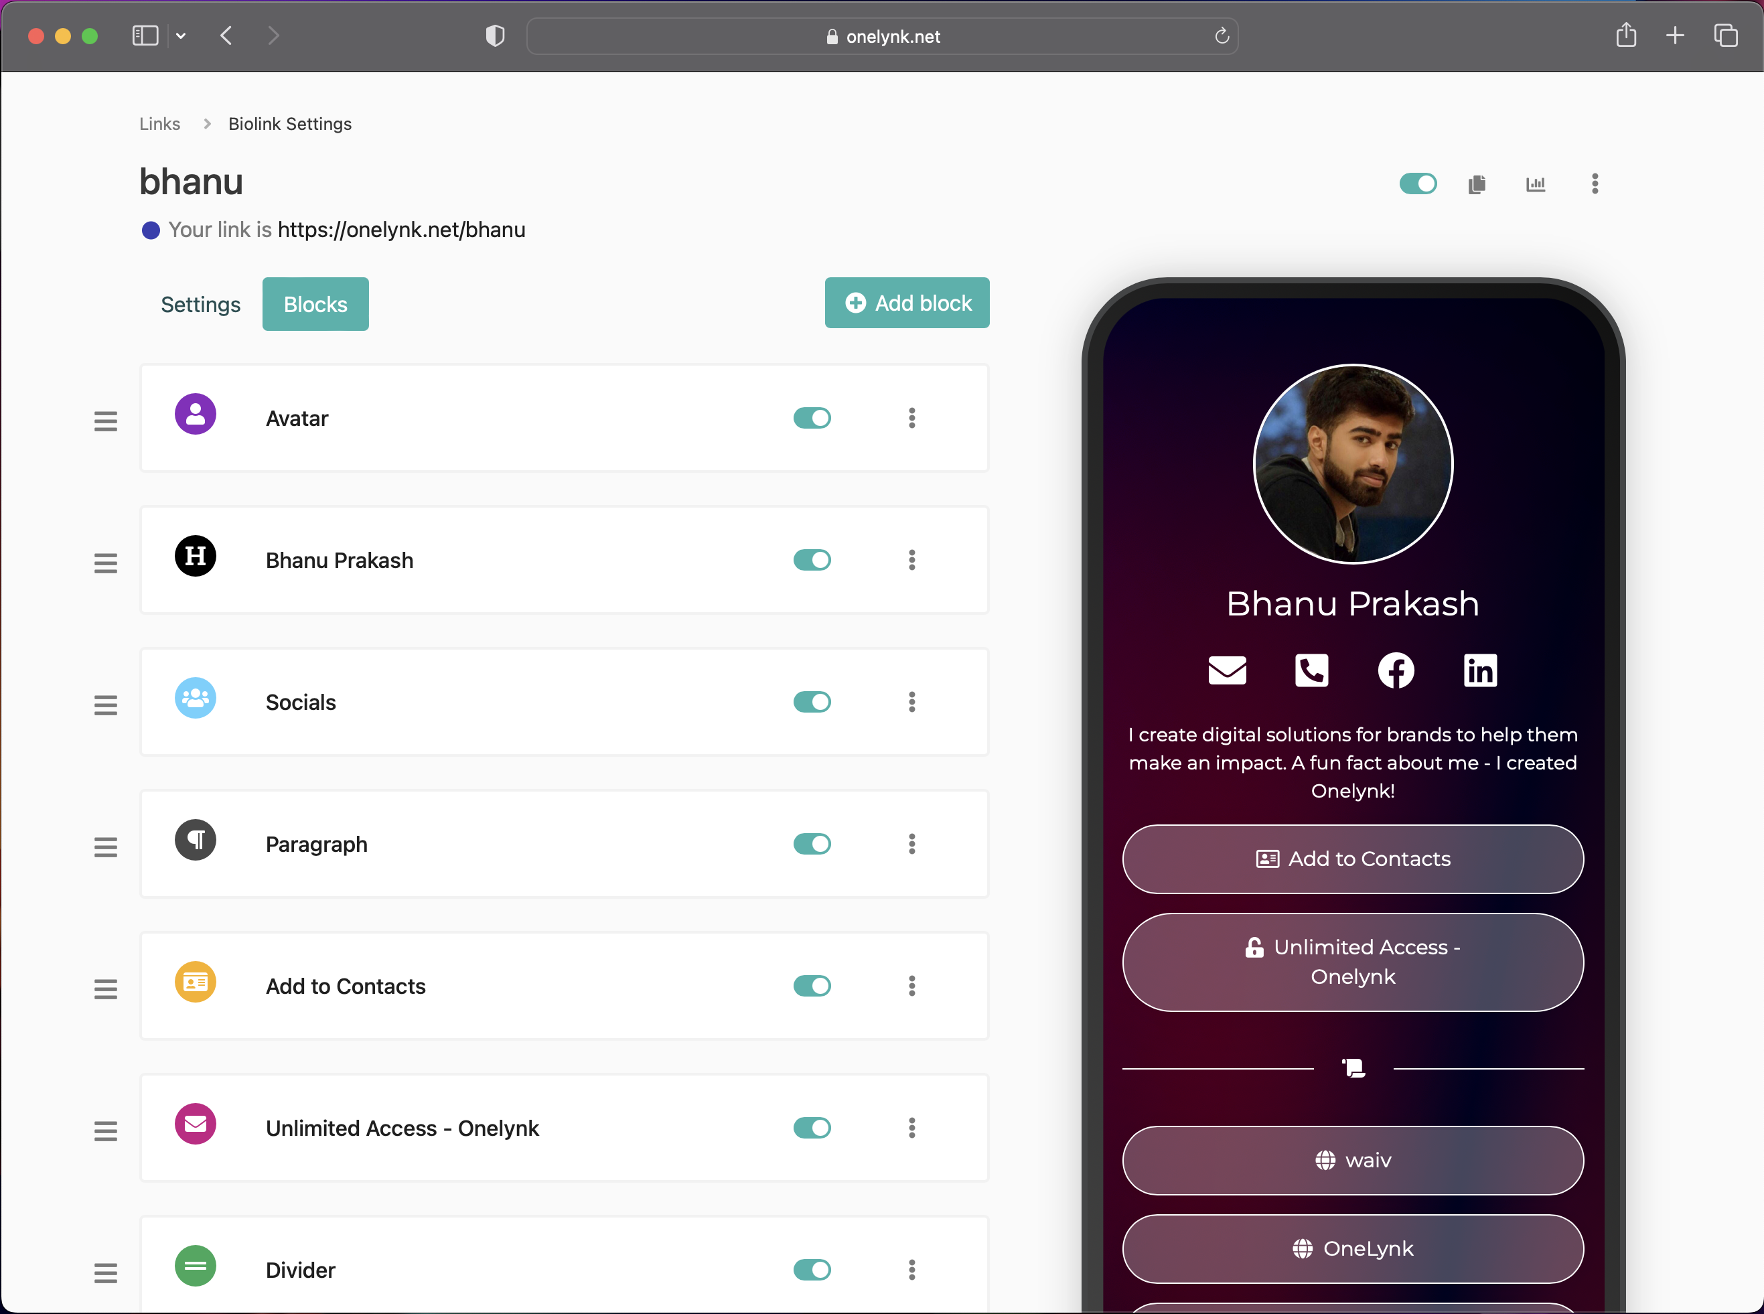
Task: Click the Divider block green icon
Action: tap(196, 1266)
